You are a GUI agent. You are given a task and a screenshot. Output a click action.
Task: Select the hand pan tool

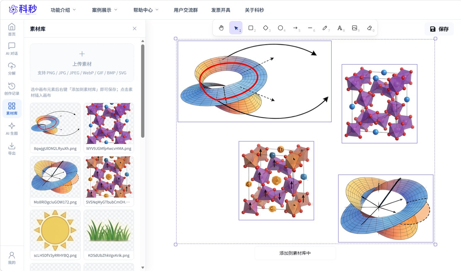(221, 28)
